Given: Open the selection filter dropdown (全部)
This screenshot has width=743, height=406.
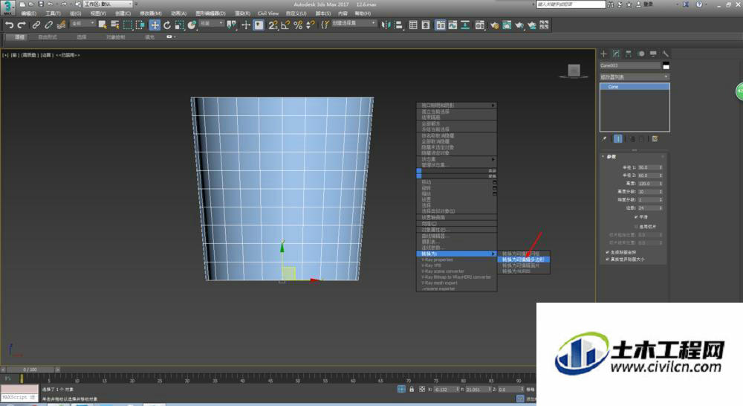Looking at the screenshot, I should pos(82,23).
